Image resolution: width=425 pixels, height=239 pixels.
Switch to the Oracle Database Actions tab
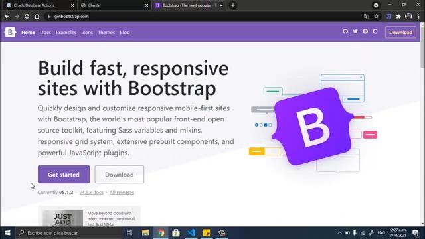pyautogui.click(x=40, y=5)
